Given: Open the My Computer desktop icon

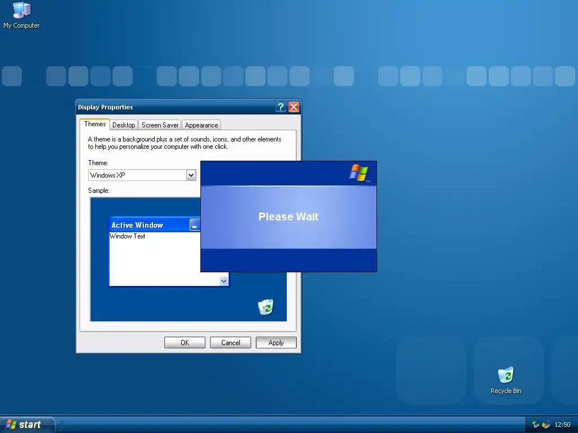Looking at the screenshot, I should coord(21,15).
